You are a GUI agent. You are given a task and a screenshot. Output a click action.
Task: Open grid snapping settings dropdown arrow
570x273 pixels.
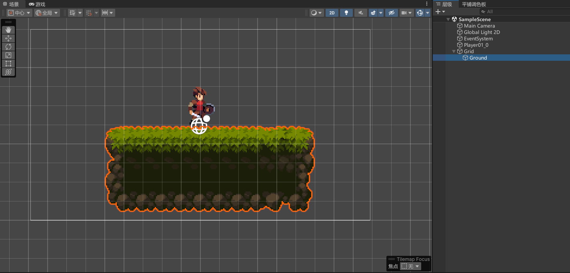click(x=96, y=13)
